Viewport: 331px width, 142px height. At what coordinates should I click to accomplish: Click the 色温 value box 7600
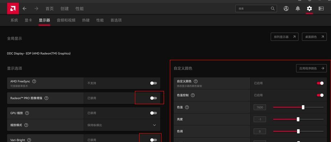[x=260, y=107]
